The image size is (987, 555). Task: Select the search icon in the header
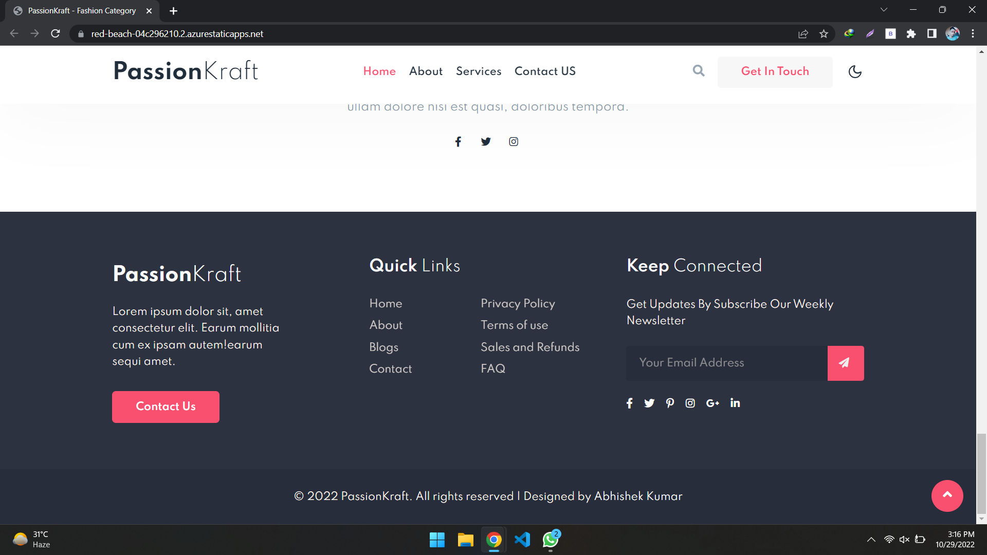pos(698,71)
